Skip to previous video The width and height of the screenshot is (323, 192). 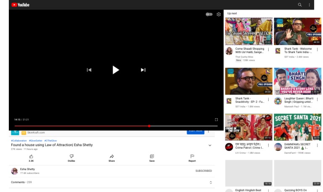(x=89, y=70)
